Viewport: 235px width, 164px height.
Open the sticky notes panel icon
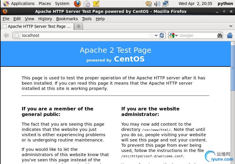pos(96,4)
